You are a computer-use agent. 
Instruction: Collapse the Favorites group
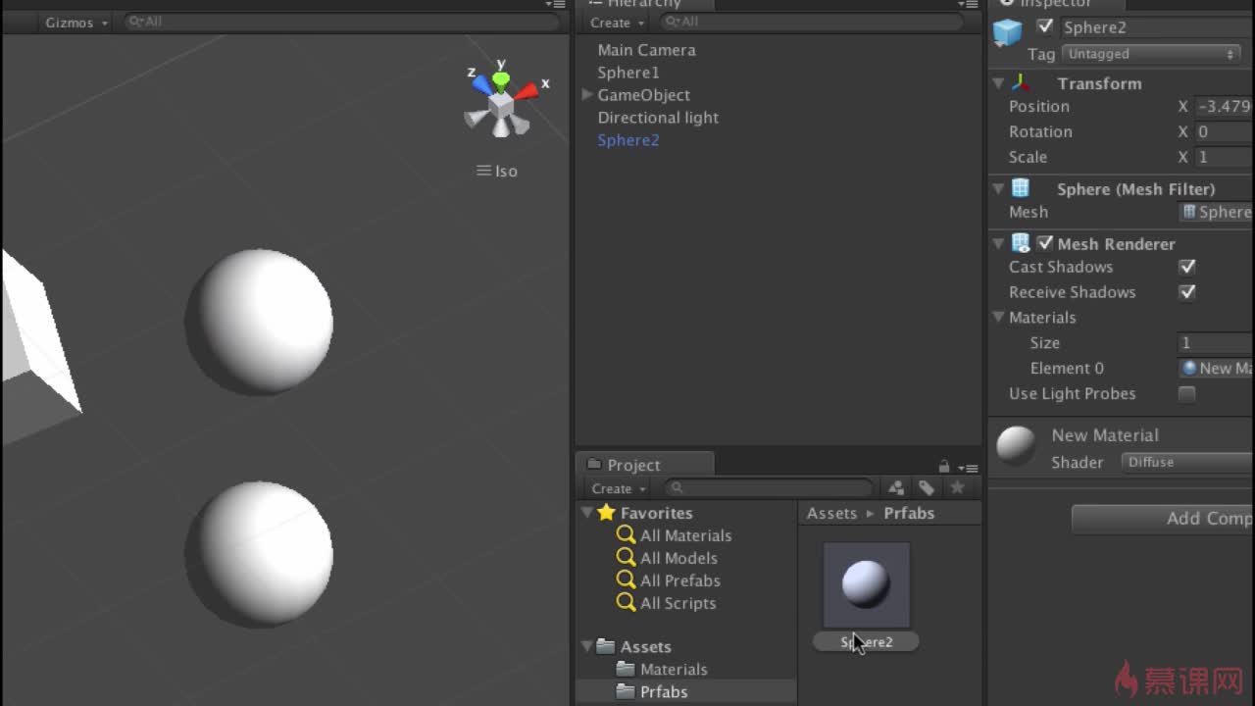coord(587,512)
